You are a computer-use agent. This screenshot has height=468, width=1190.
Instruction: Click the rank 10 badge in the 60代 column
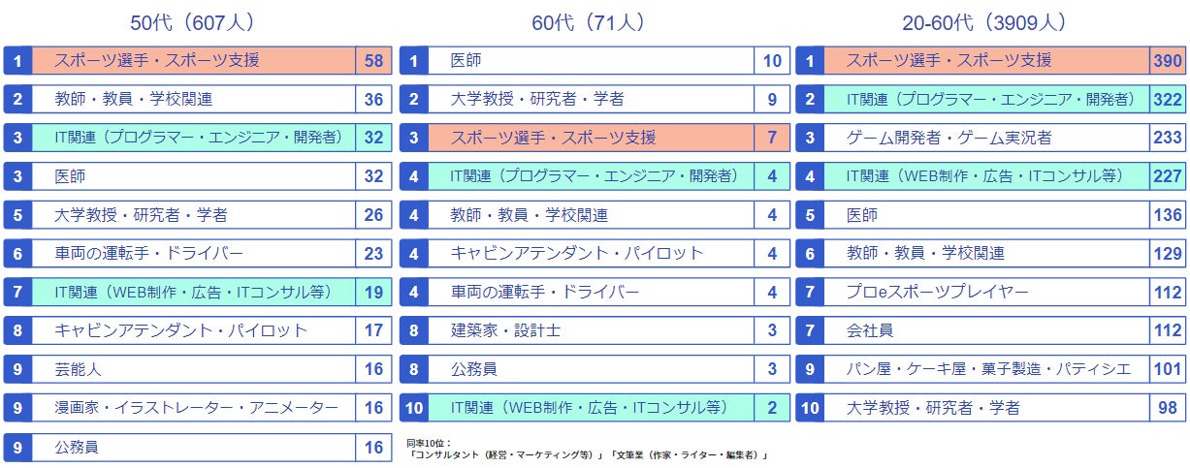(x=413, y=408)
